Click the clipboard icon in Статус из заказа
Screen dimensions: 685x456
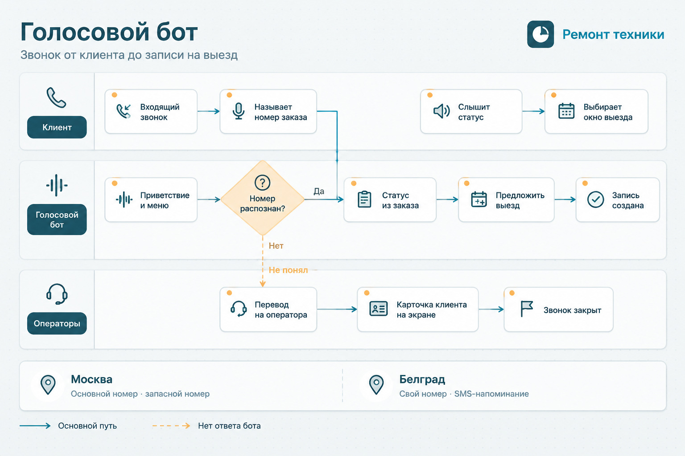(x=364, y=199)
